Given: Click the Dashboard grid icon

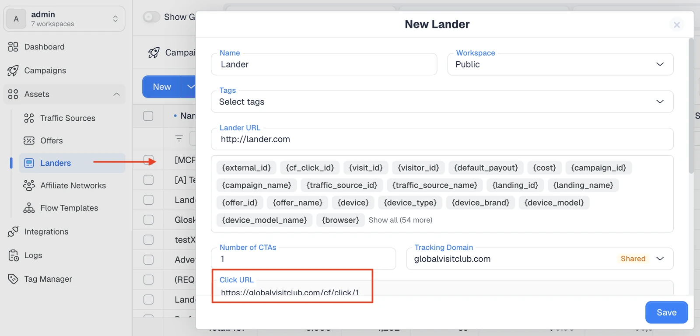Looking at the screenshot, I should click(x=13, y=47).
